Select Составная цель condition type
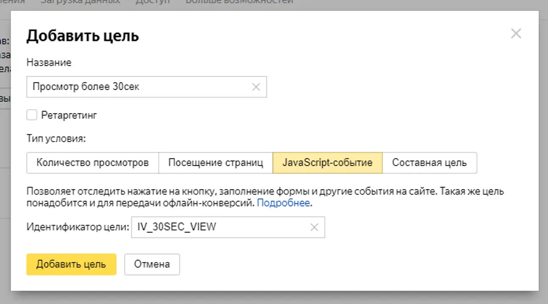The image size is (548, 304). click(x=429, y=163)
